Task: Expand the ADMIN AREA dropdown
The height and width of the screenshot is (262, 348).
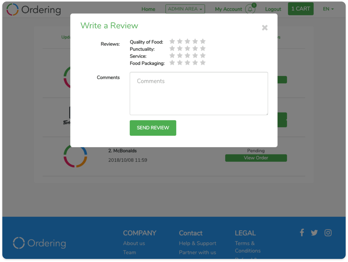Action: tap(185, 9)
